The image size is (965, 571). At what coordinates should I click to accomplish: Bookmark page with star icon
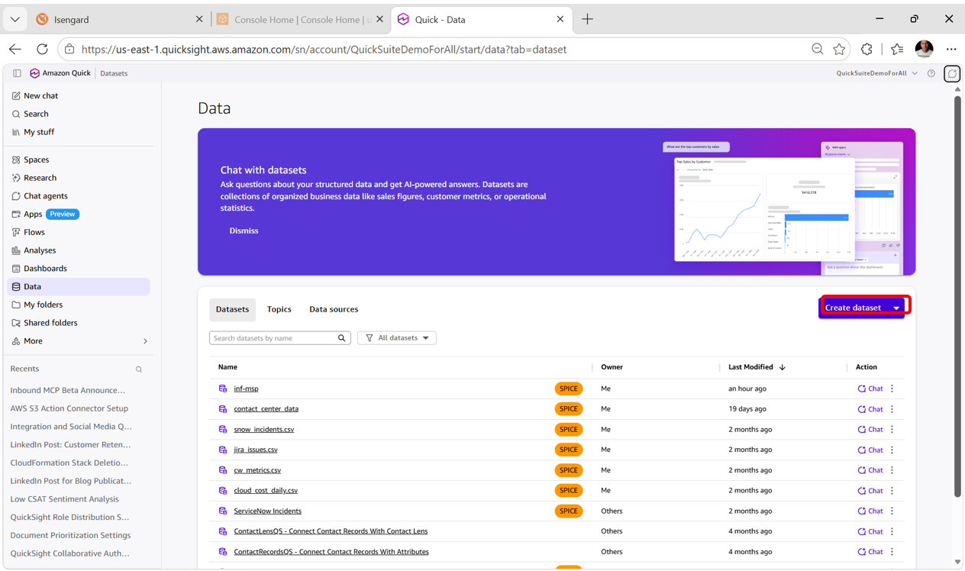pos(840,49)
